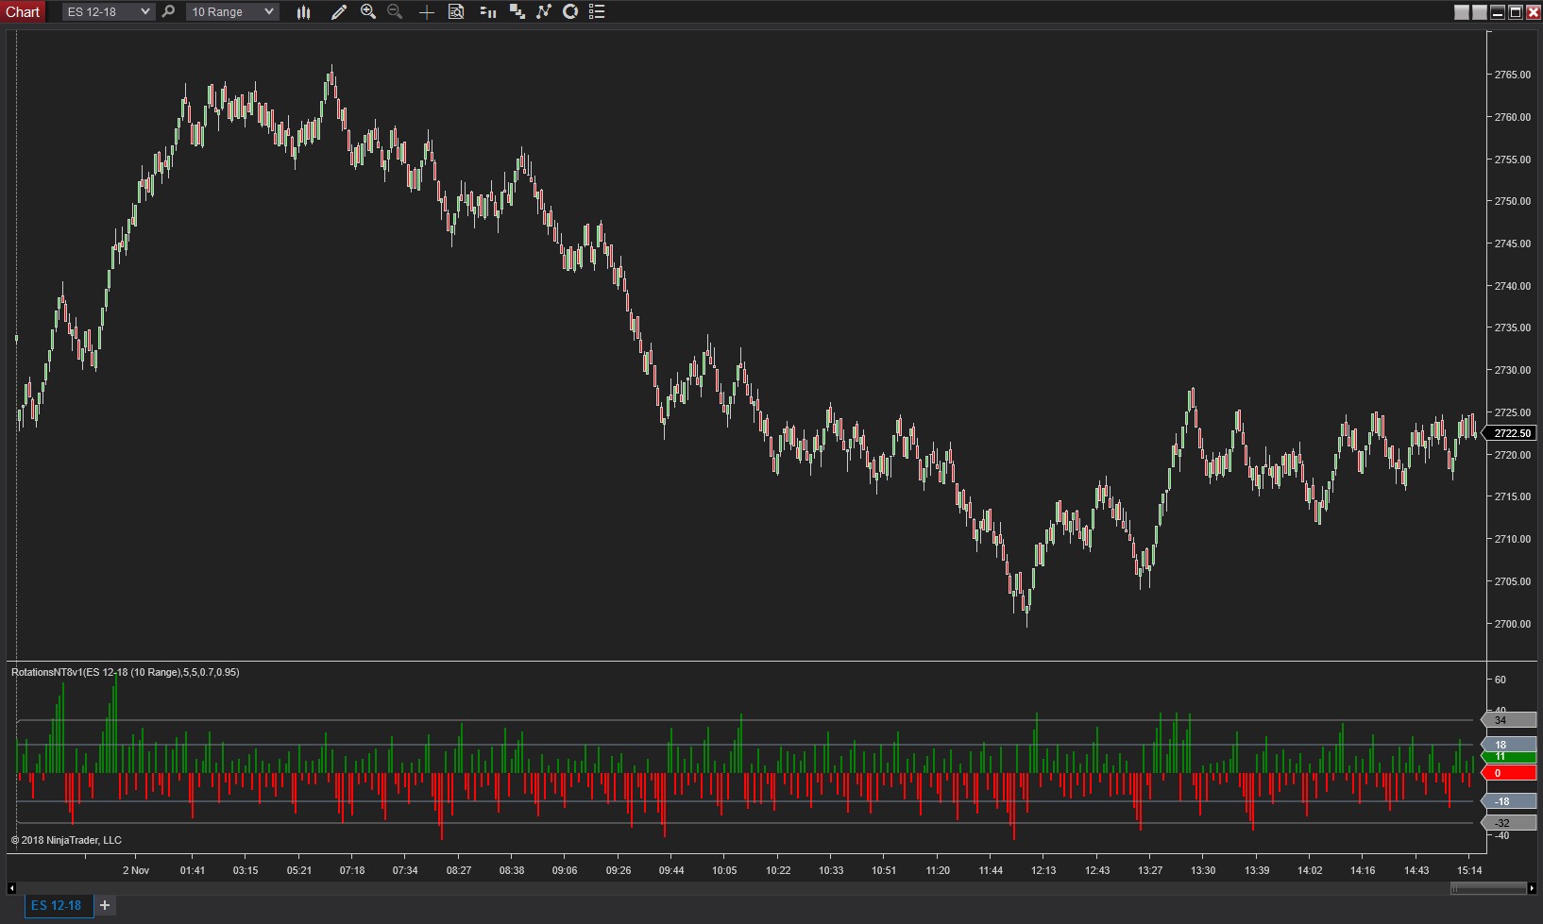Click the 08:27 time axis label
The width and height of the screenshot is (1543, 924).
point(459,870)
